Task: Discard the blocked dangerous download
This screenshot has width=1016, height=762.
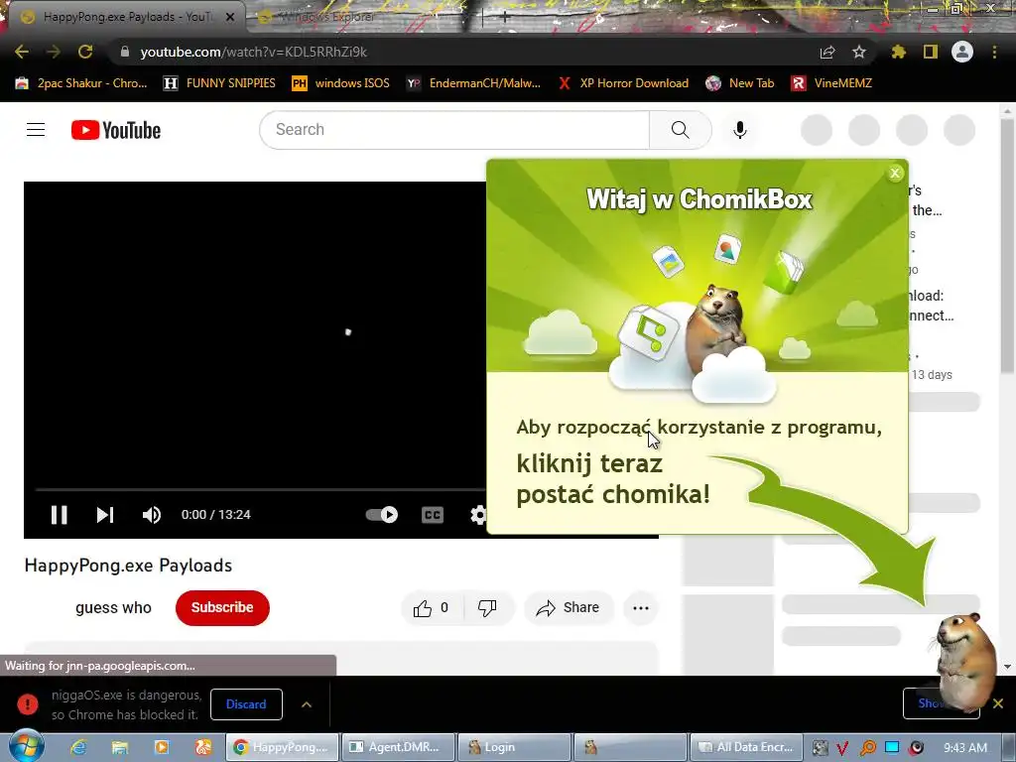Action: coord(246,704)
